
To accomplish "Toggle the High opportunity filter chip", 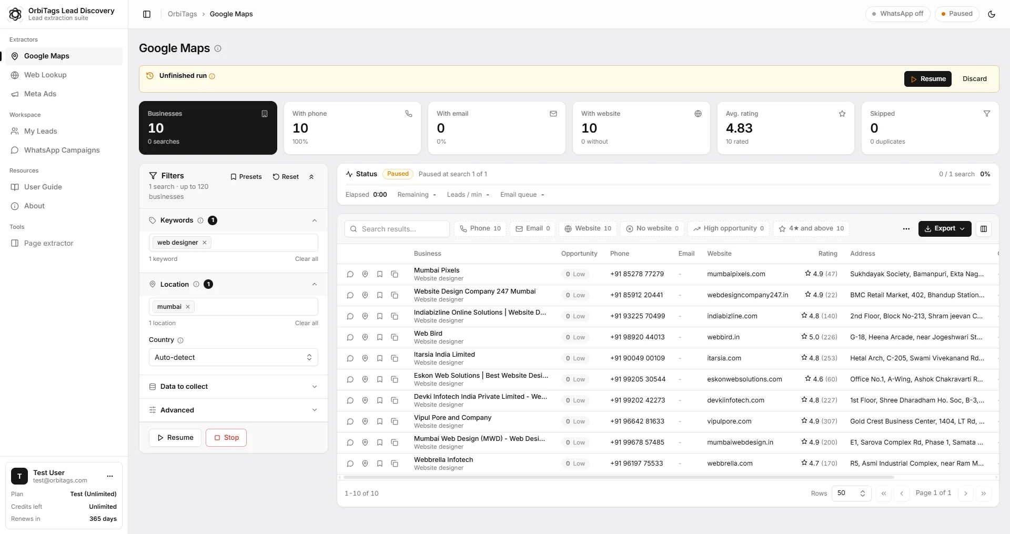I will point(728,229).
